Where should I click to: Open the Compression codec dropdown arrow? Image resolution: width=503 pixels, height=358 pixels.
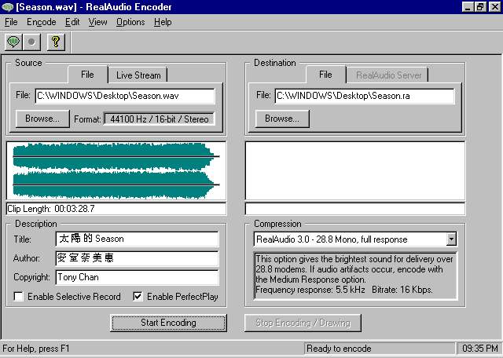[x=451, y=239]
